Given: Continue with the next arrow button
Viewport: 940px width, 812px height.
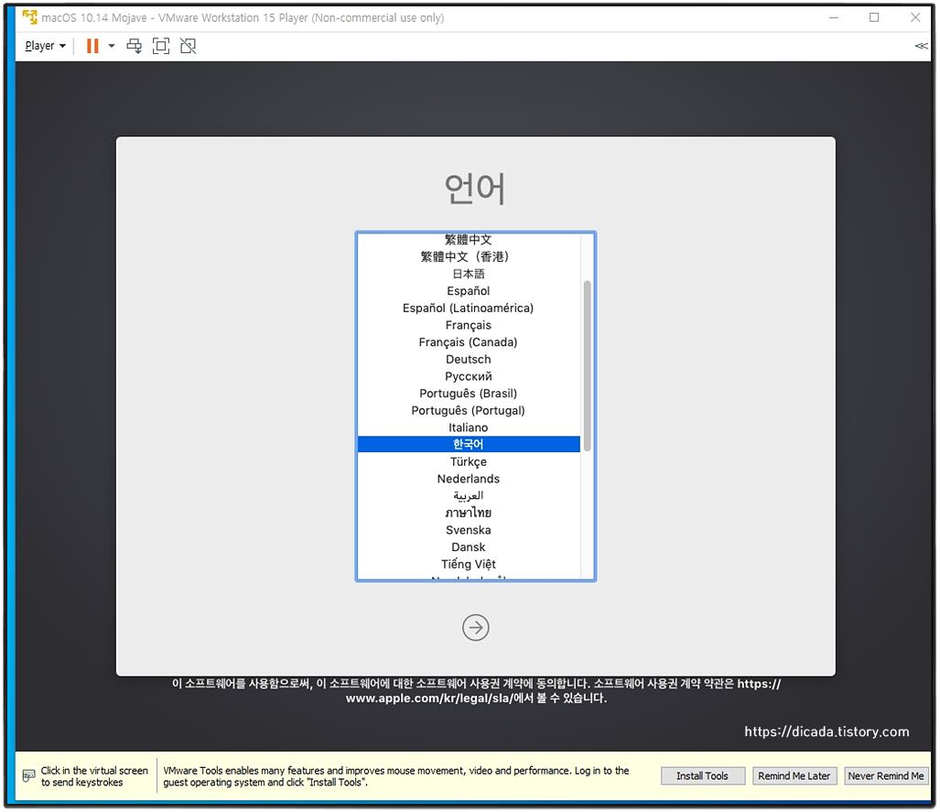Looking at the screenshot, I should [475, 627].
